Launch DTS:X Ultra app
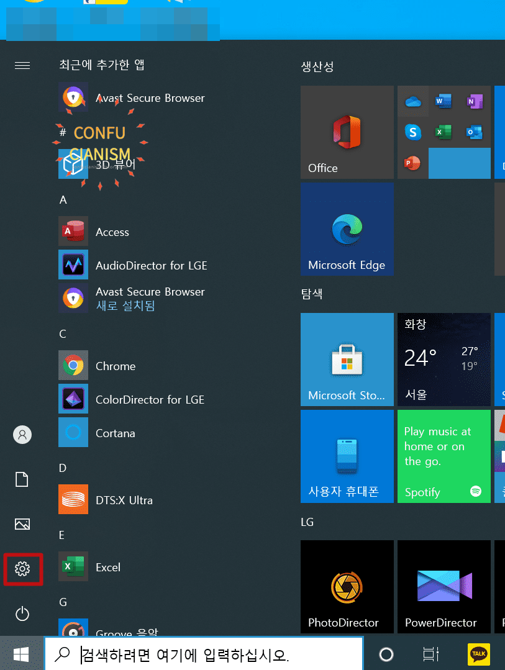 [x=106, y=499]
